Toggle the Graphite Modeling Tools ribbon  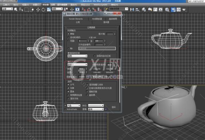pyautogui.click(x=150, y=10)
